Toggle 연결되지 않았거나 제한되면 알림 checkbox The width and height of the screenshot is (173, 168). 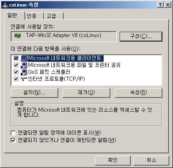(x=13, y=140)
